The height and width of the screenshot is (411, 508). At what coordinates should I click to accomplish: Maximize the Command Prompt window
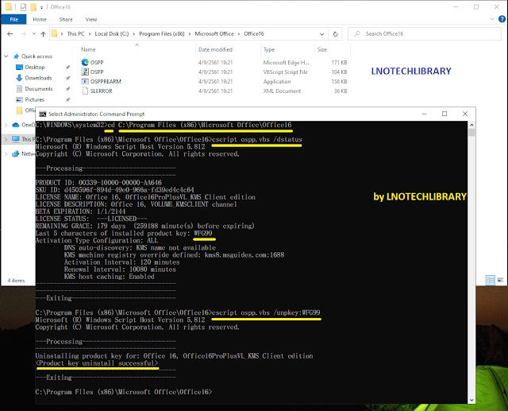point(444,114)
